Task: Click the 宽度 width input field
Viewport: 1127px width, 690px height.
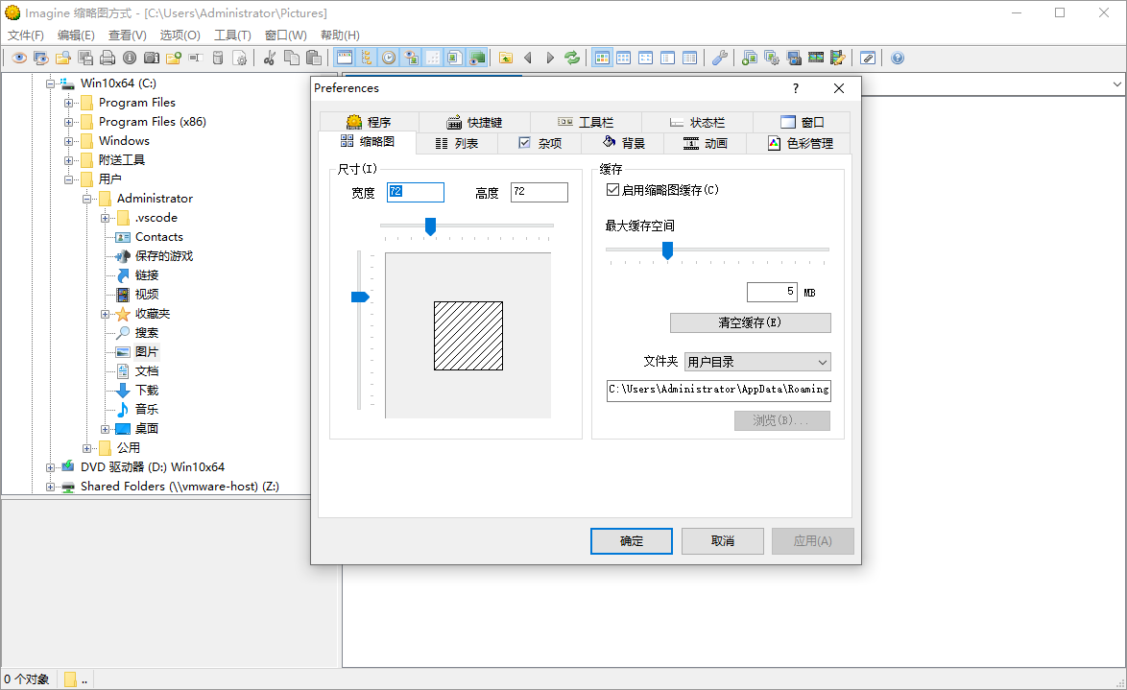Action: click(416, 192)
